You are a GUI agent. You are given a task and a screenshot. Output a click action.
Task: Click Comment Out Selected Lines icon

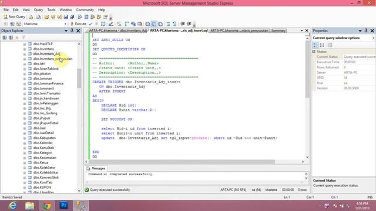168,24
